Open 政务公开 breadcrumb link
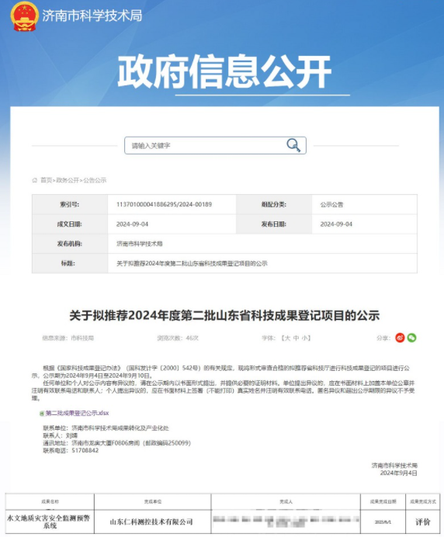Screen dimensions: 444x537 tap(68, 180)
